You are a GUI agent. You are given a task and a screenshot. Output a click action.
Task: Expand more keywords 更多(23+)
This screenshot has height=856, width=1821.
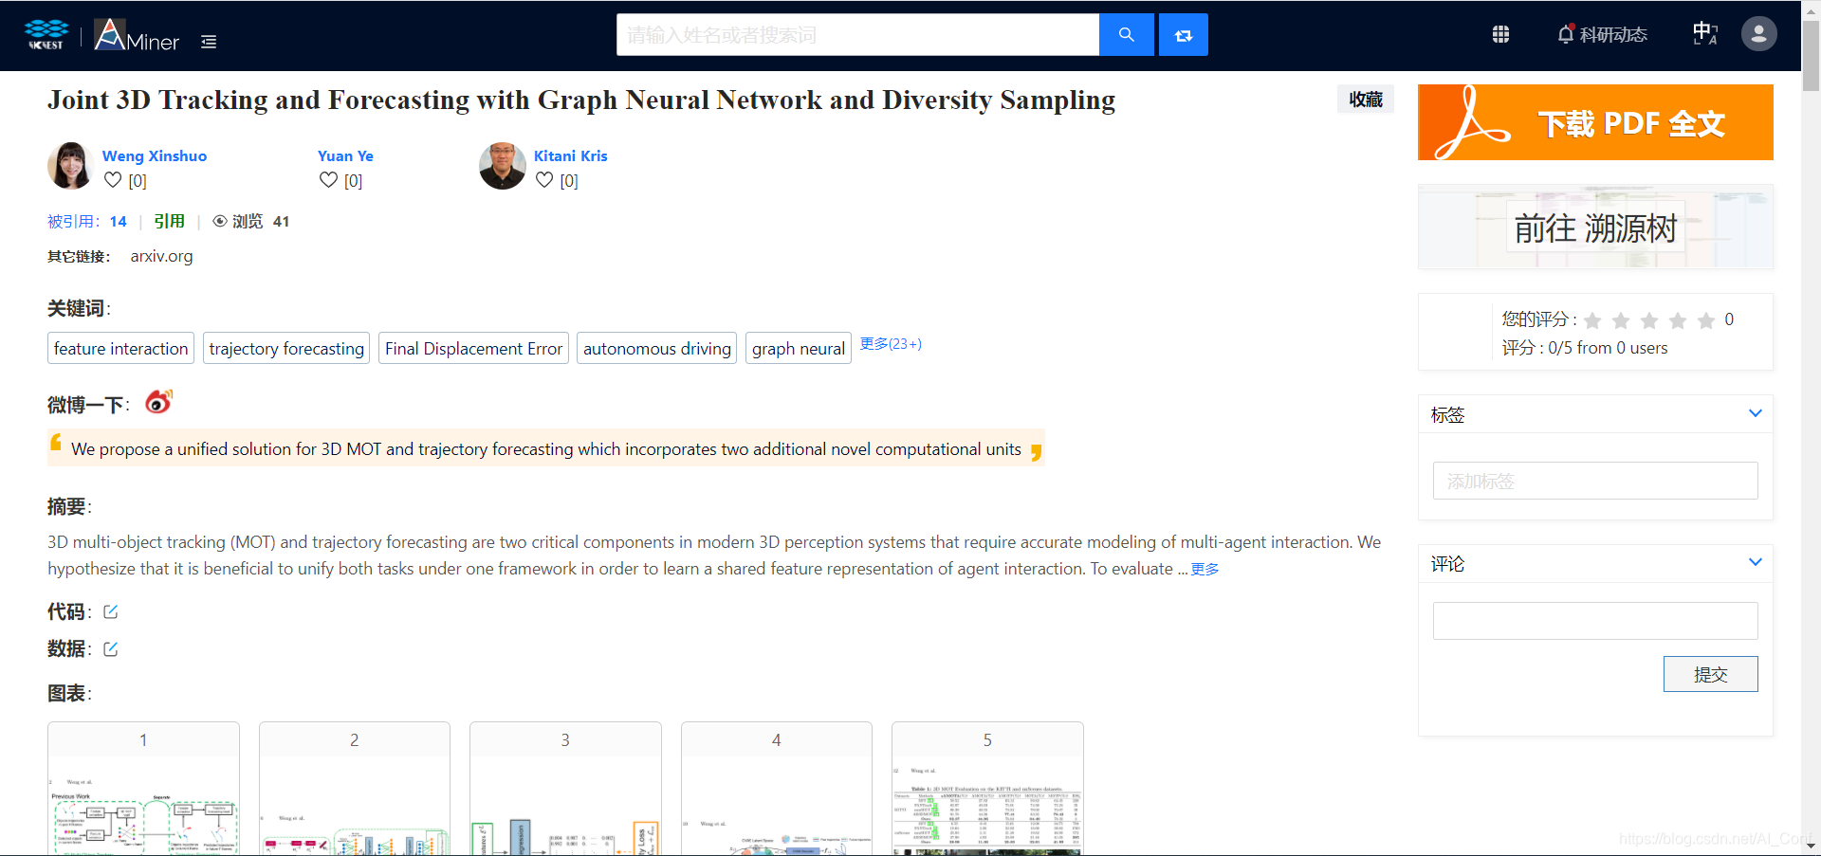[891, 344]
